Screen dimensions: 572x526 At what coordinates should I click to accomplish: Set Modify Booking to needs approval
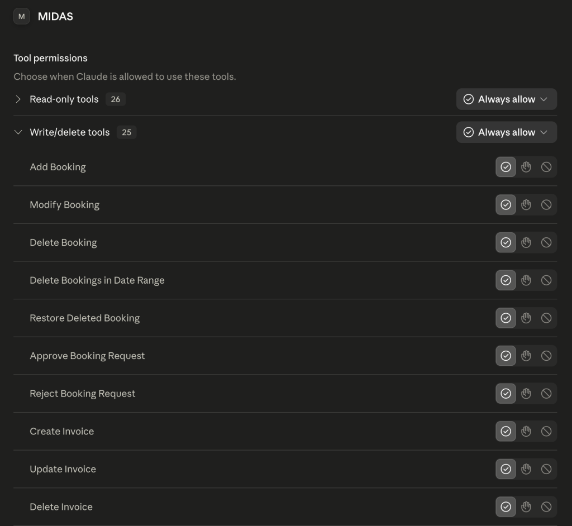[526, 204]
